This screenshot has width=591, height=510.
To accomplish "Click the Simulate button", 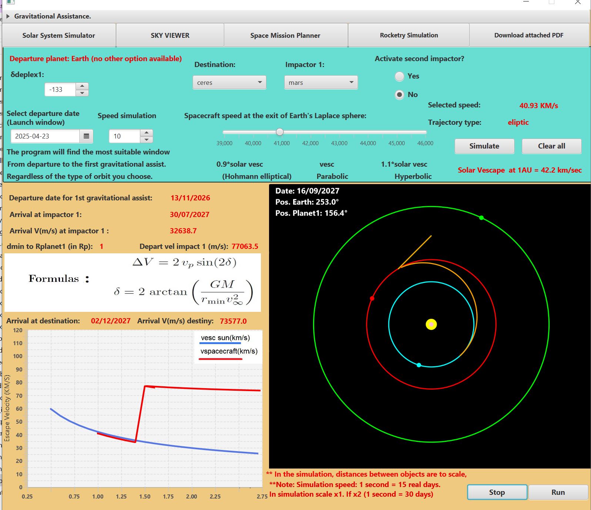I will coord(484,146).
